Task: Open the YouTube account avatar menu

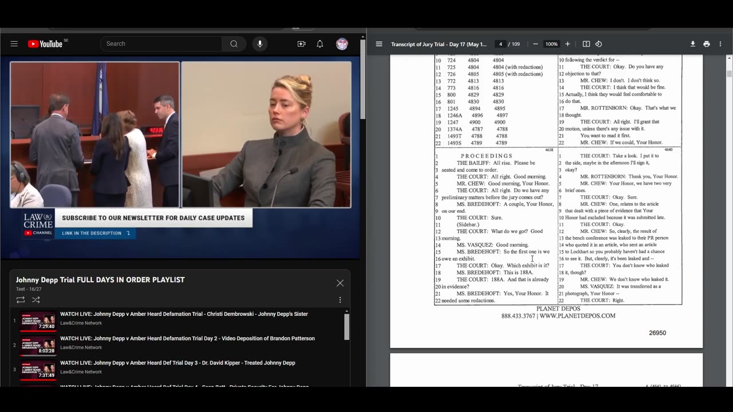Action: 342,44
